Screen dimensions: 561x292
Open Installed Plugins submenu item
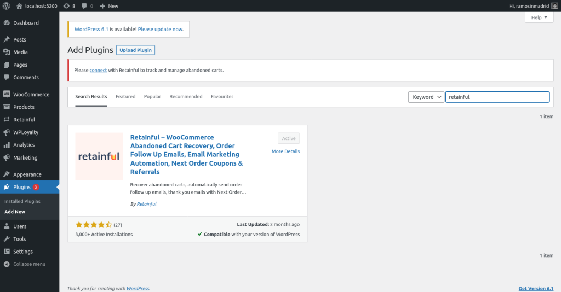[x=22, y=201]
